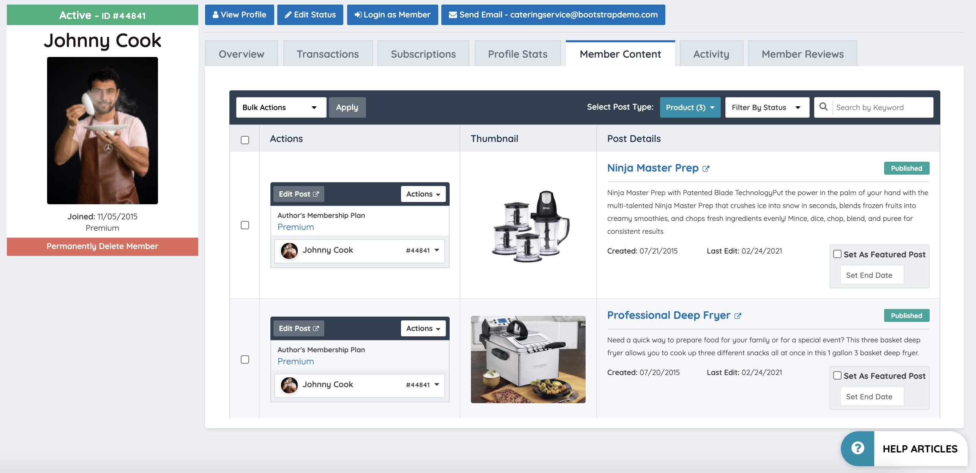Open external link icon beside Professional Deep Fryer
The height and width of the screenshot is (473, 976).
[x=738, y=316]
